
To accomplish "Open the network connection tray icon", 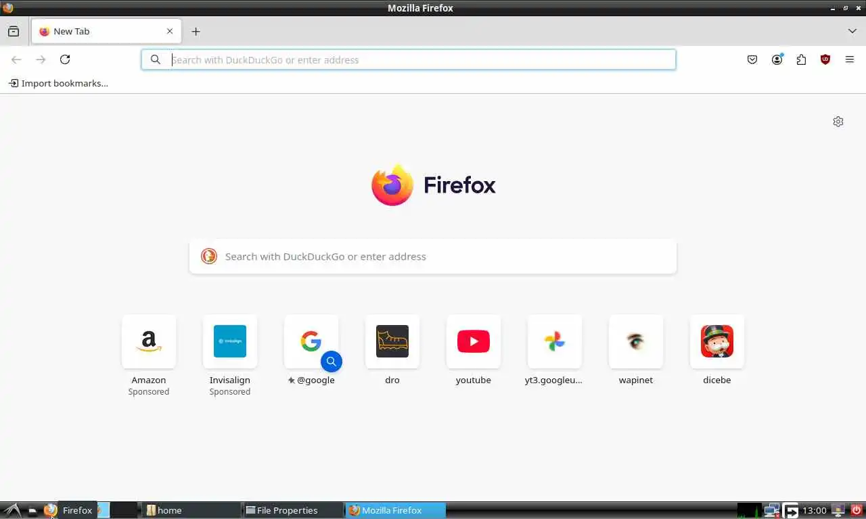I will point(772,510).
